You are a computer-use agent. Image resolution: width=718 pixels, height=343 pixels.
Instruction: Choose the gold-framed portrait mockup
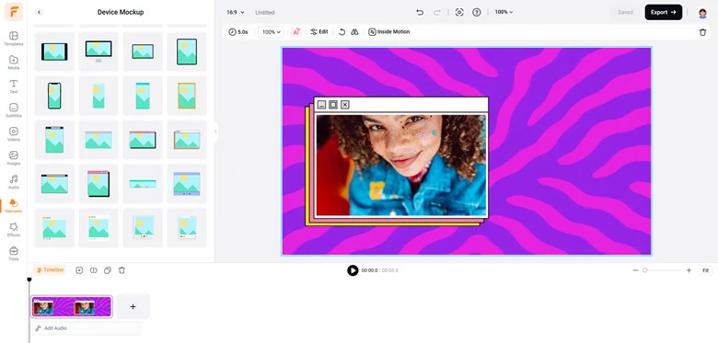(x=187, y=96)
